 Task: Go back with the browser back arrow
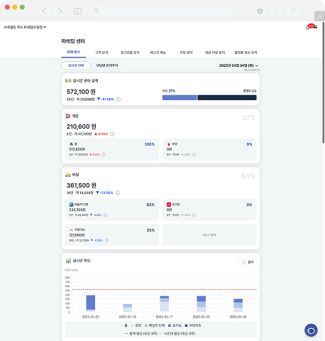(44, 11)
